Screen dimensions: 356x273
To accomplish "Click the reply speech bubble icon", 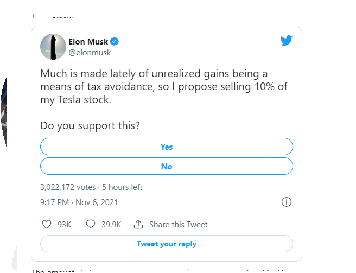I will pos(91,224).
